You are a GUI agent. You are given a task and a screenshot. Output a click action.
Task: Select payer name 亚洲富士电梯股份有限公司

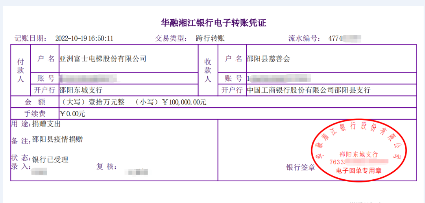pos(103,58)
